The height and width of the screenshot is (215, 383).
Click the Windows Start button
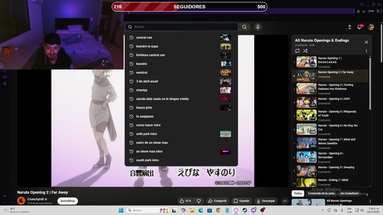coord(121,210)
